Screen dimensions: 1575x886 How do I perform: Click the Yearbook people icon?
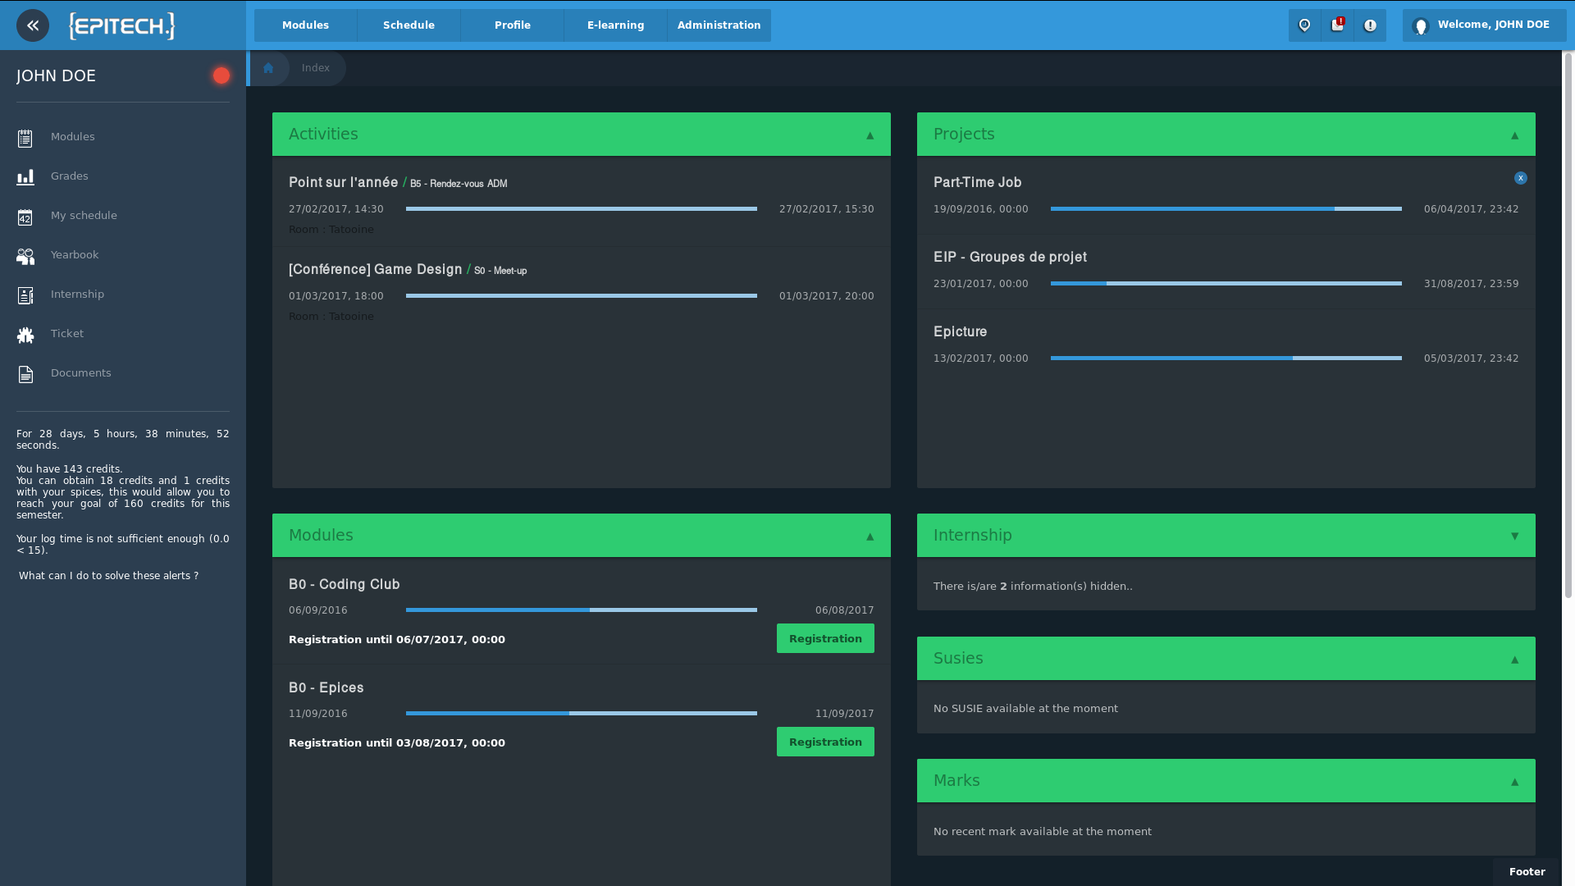point(25,254)
